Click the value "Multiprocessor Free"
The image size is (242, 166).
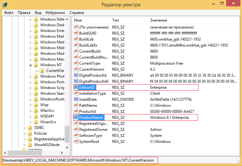(167, 63)
